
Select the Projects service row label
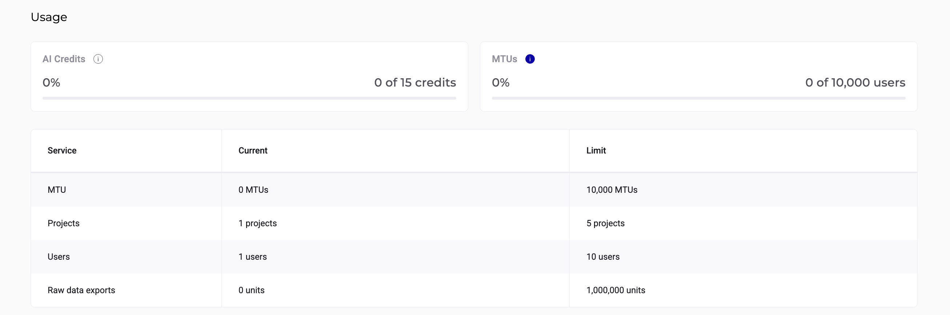(63, 223)
